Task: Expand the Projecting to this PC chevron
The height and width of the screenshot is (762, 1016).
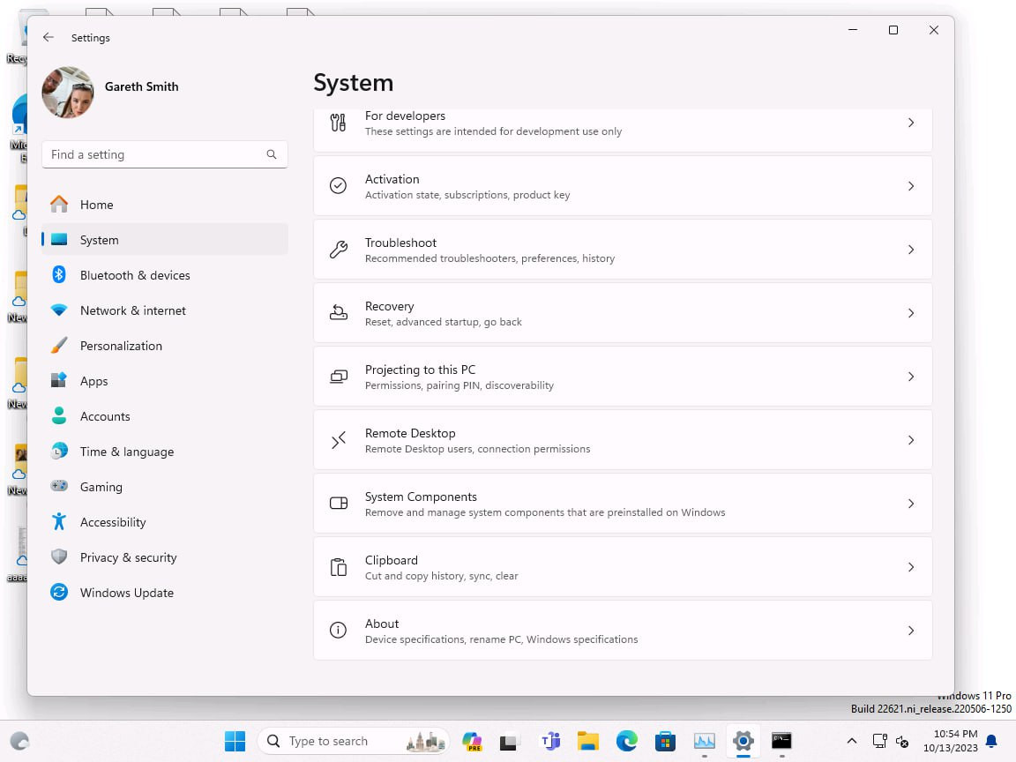Action: [x=911, y=377]
